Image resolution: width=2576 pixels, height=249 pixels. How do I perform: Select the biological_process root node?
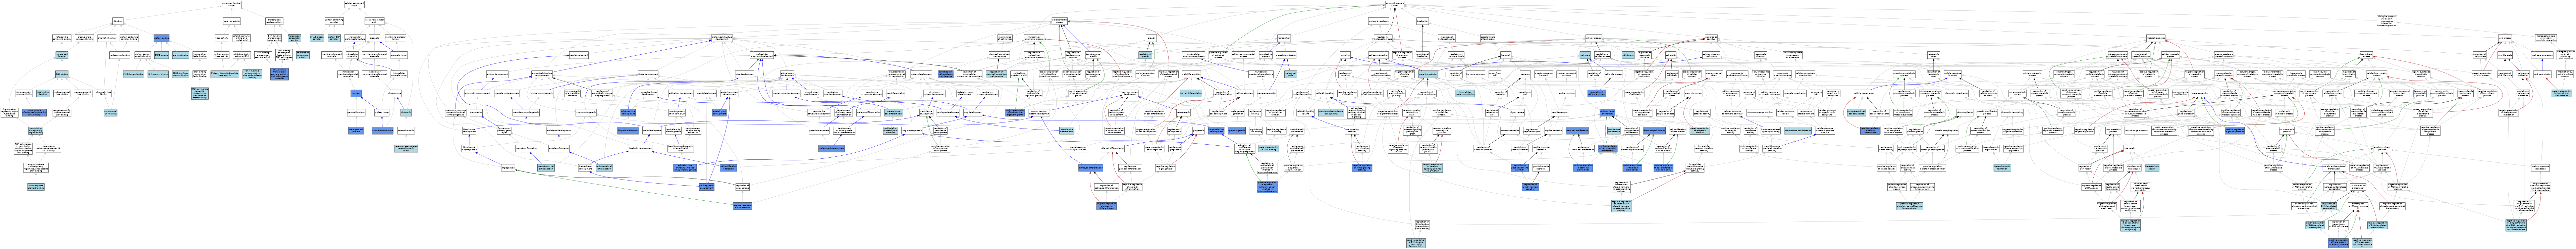click(x=1395, y=4)
